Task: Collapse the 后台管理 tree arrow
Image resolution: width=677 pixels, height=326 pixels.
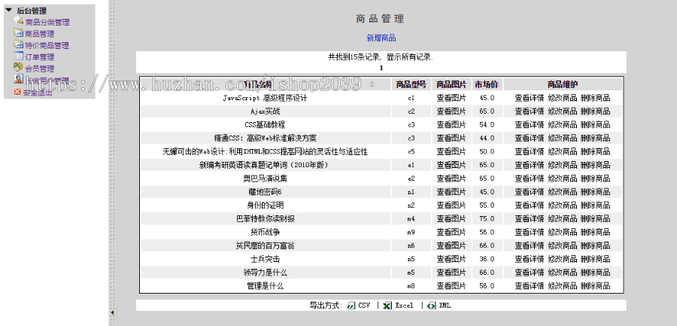Action: 8,10
